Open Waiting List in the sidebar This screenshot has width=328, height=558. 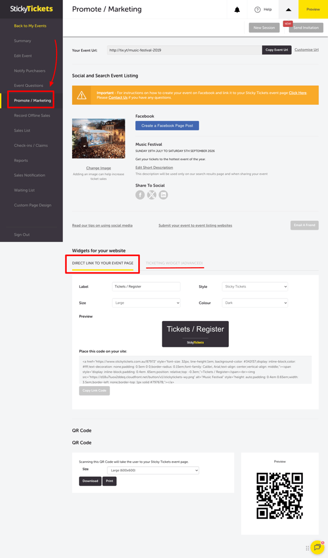24,190
